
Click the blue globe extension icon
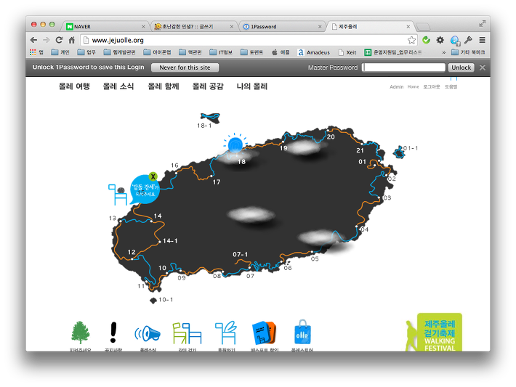455,41
